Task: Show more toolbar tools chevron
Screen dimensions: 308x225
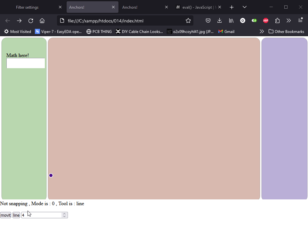Action: pyautogui.click(x=288, y=20)
